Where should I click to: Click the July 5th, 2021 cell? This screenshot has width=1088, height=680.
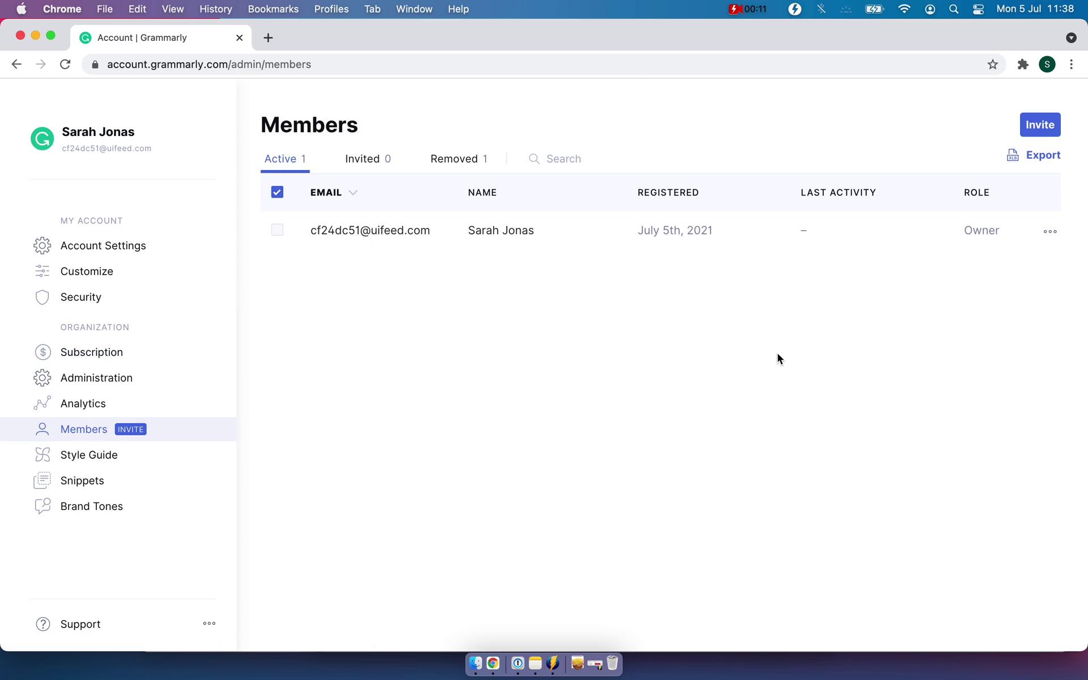tap(675, 230)
